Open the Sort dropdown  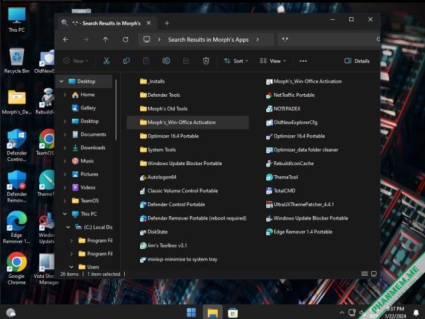pos(236,61)
